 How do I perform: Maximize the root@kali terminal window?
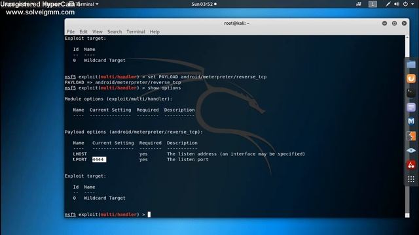pos(394,23)
